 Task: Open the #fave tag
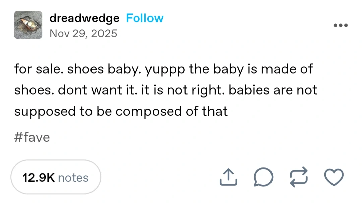point(32,137)
